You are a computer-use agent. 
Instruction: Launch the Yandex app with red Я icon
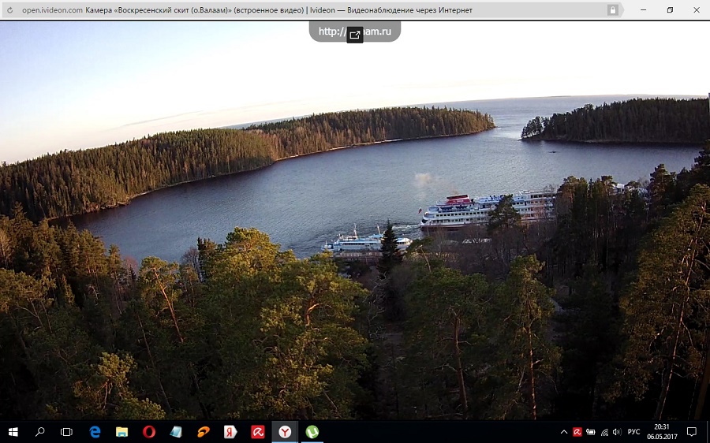click(230, 432)
